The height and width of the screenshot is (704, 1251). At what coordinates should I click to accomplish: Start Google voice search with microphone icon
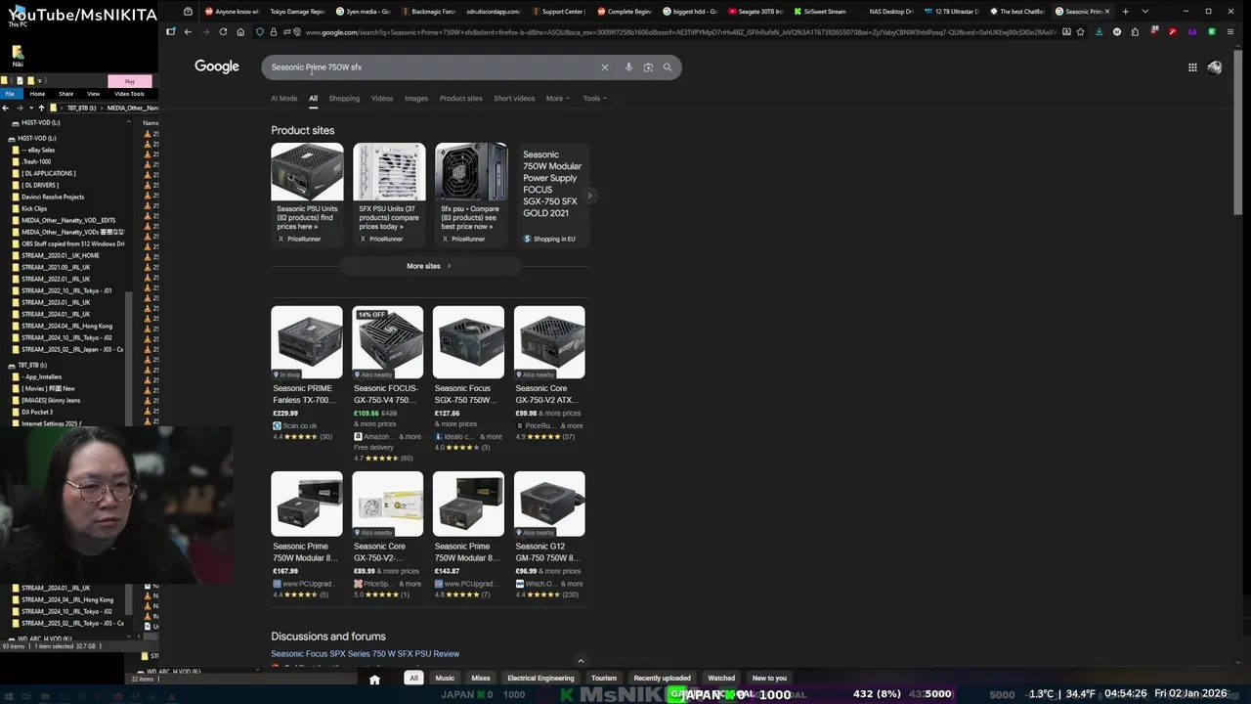coord(628,67)
